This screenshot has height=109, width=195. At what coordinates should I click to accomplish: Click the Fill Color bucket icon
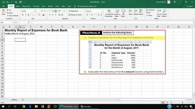(x=39, y=15)
